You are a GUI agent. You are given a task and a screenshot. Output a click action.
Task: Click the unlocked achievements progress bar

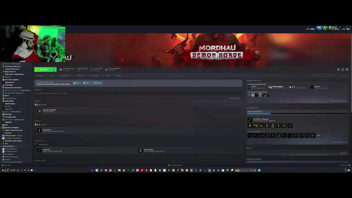pyautogui.click(x=297, y=113)
